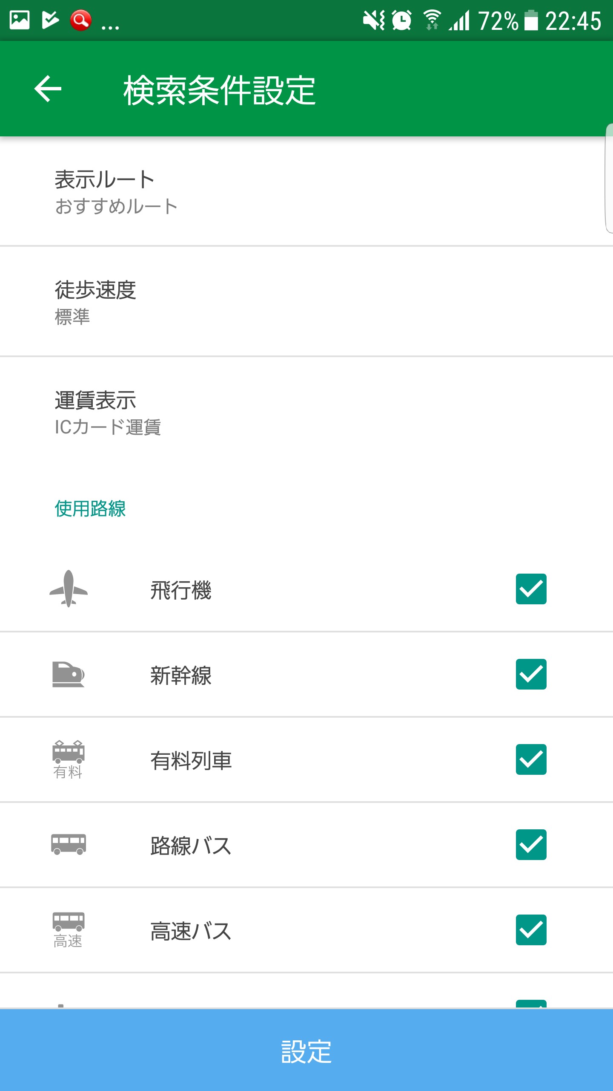613x1091 pixels.
Task: Tap the back arrow in header
Action: coord(48,89)
